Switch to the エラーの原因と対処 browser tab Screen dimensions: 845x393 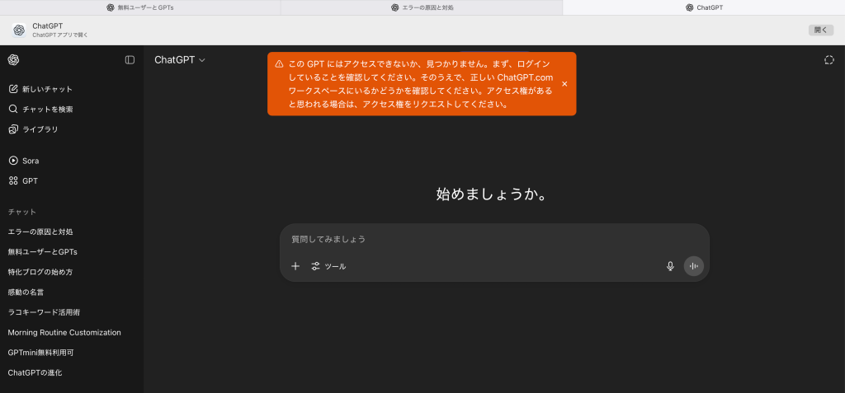pyautogui.click(x=422, y=7)
